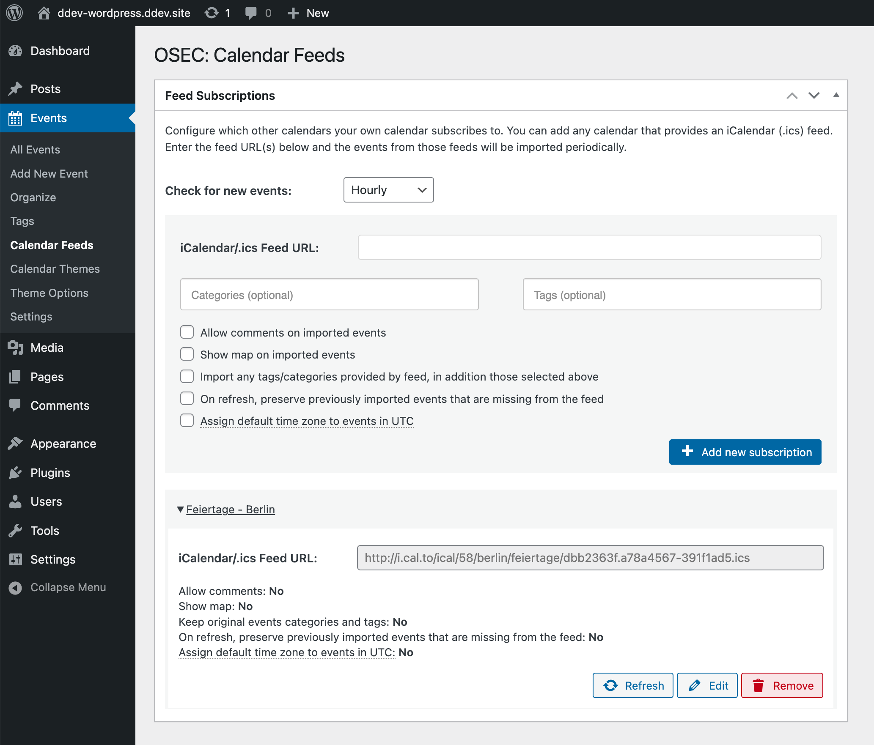Click the WordPress logo icon
Image resolution: width=874 pixels, height=745 pixels.
14,13
